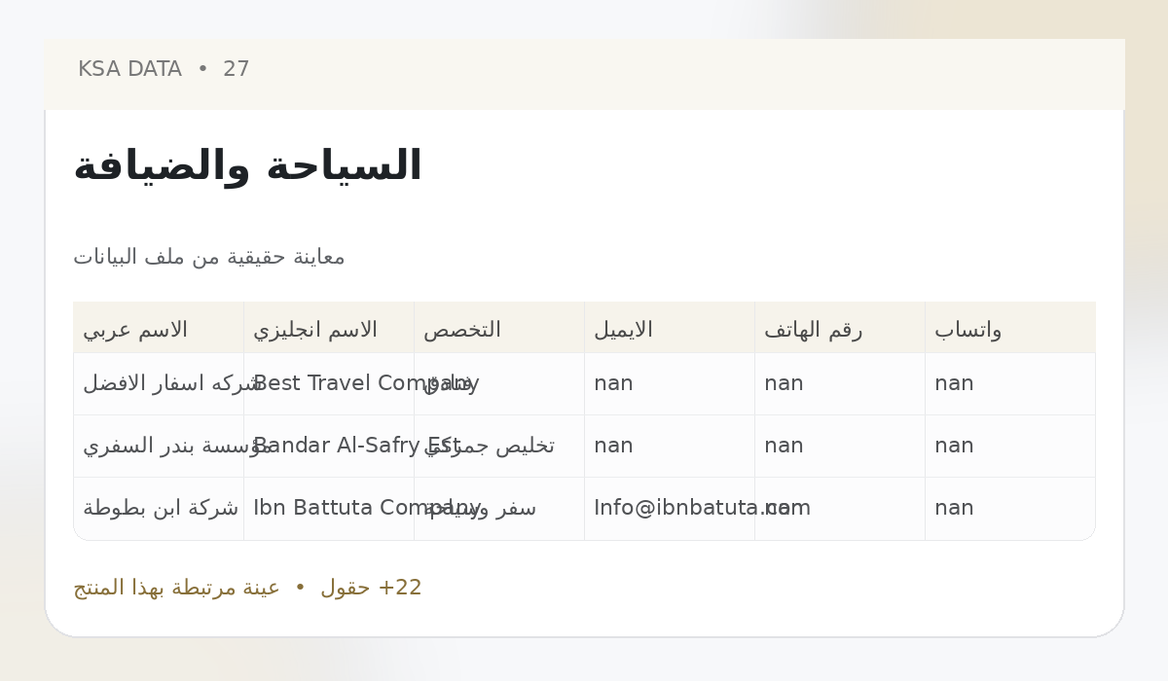Click the "Ibn Battuta Company" cell
Viewport: 1168px width, 681px height.
point(329,509)
